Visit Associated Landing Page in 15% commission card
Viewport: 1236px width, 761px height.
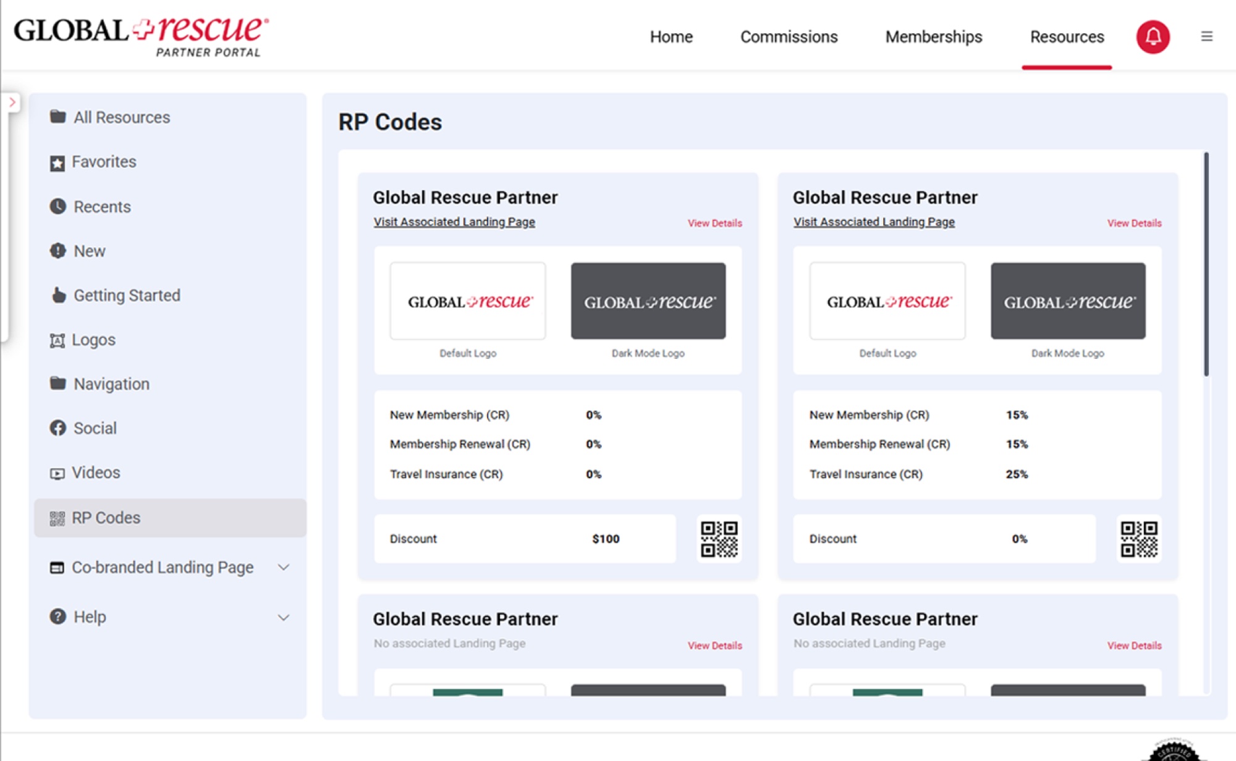pos(874,222)
